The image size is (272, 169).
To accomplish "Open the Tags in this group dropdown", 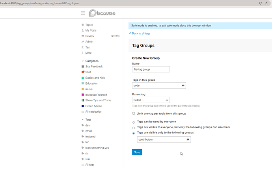I will [x=159, y=85].
